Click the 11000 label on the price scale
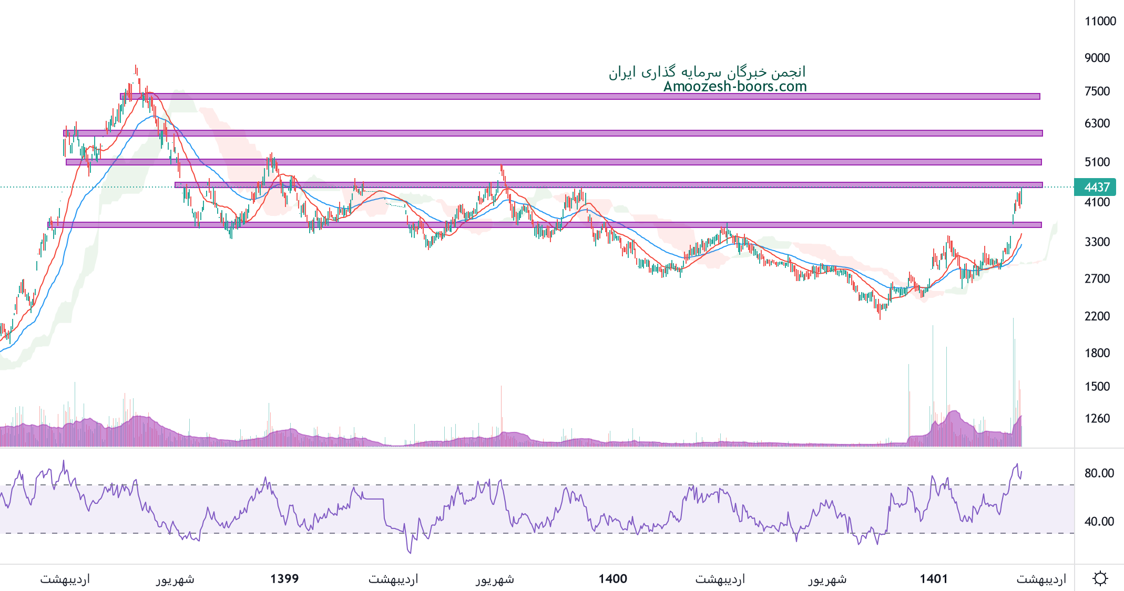Image resolution: width=1124 pixels, height=591 pixels. pos(1100,22)
